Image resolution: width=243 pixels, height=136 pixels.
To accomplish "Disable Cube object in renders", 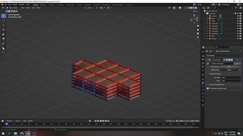I will point(240,19).
